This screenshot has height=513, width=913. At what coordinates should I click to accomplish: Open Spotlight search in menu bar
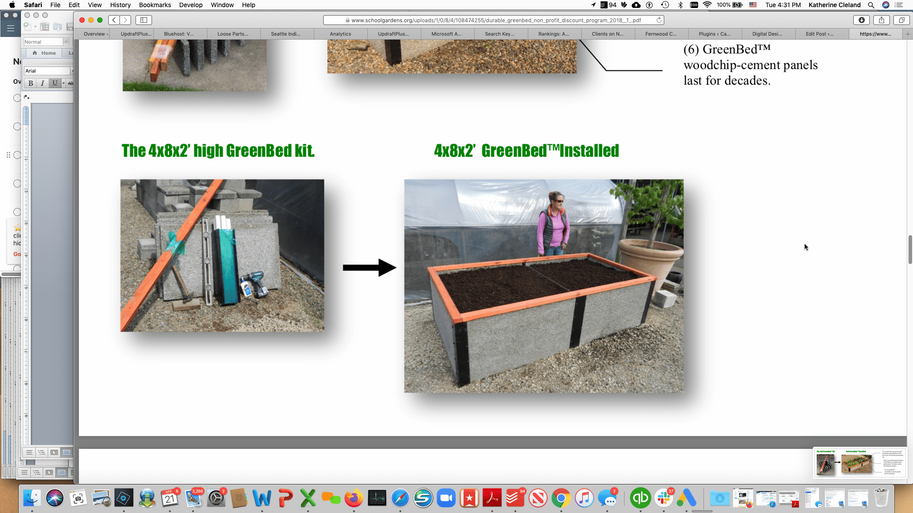871,5
